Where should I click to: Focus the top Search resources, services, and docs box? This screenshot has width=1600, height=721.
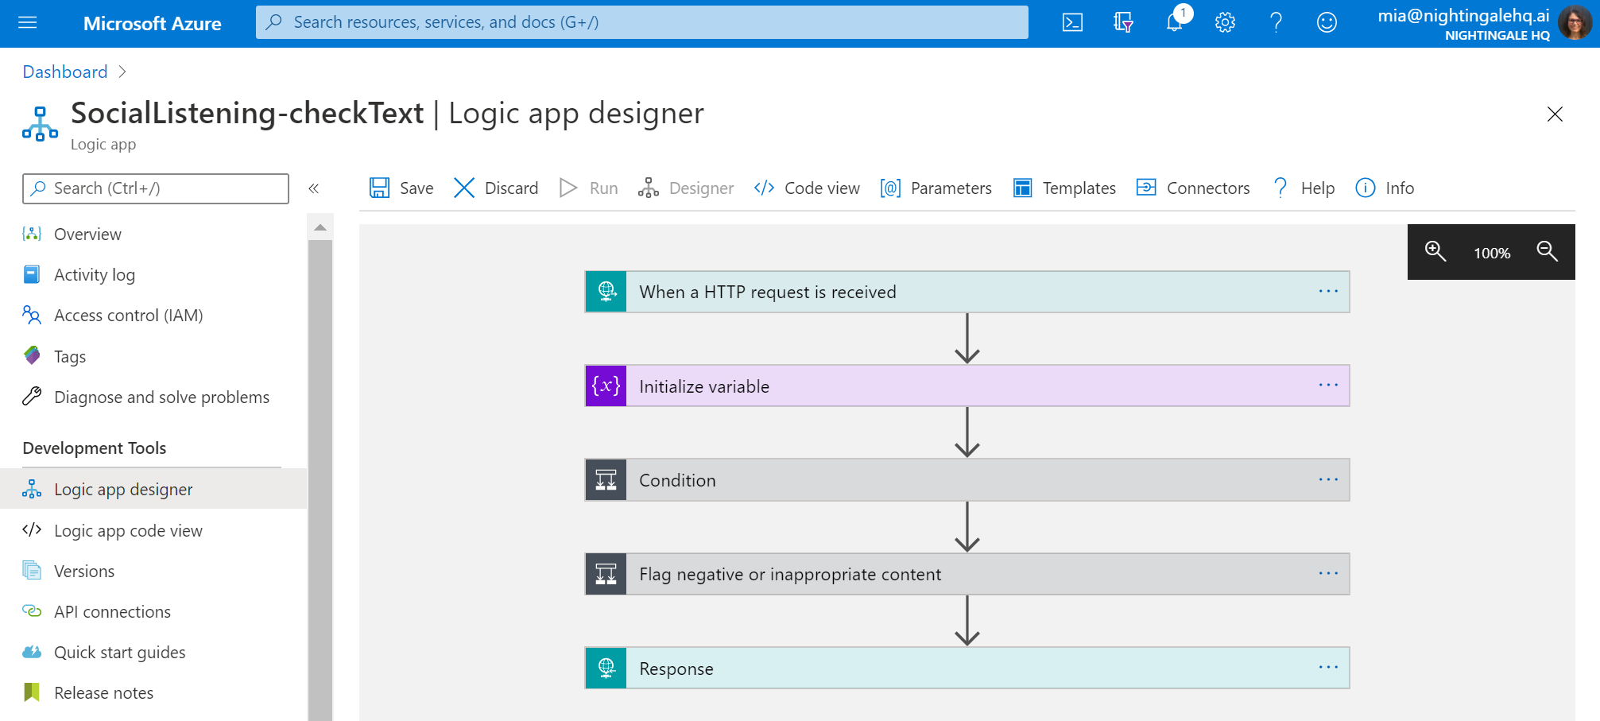[x=641, y=22]
